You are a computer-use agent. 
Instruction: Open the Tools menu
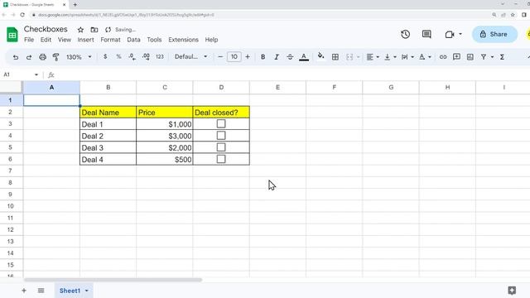click(154, 40)
